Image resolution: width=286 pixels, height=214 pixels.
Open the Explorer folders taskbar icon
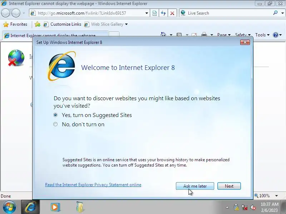80,207
